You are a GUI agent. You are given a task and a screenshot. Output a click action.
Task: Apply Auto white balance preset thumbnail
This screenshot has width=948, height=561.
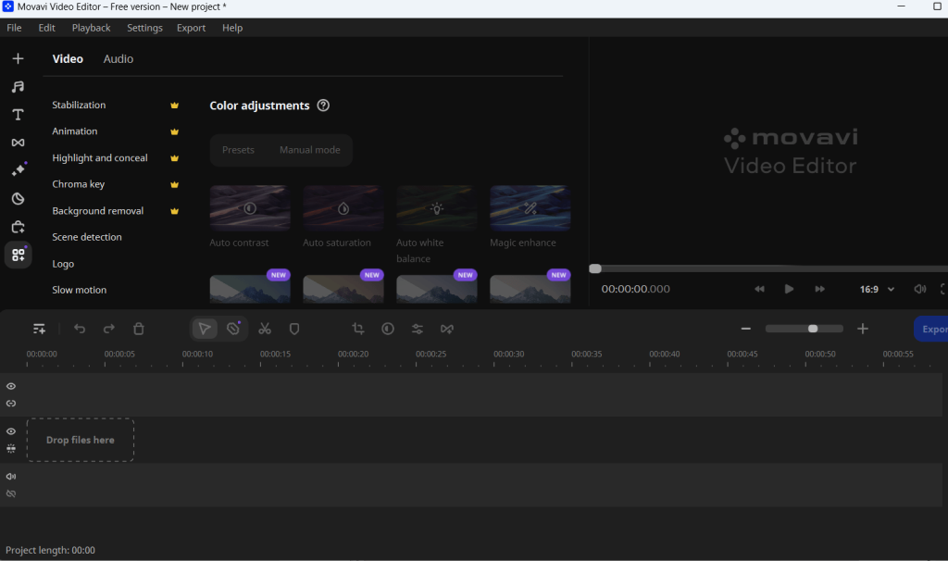[x=437, y=208]
